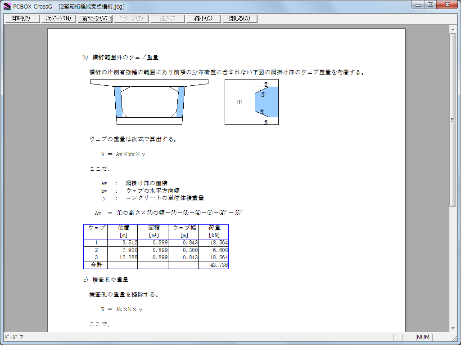Go to next page with 次ページ(N)

coord(58,18)
